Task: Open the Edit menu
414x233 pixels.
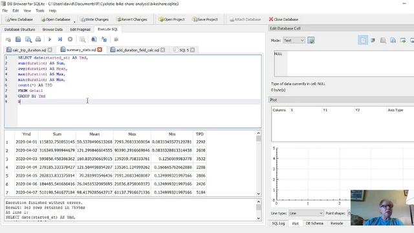Action: coord(16,10)
